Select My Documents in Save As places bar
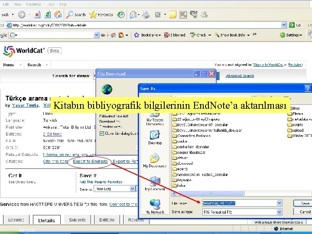Image resolution: width=312 pixels, height=234 pixels. tap(155, 160)
